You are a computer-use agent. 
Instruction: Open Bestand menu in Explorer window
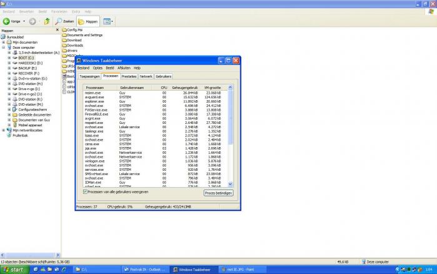pyautogui.click(x=9, y=11)
